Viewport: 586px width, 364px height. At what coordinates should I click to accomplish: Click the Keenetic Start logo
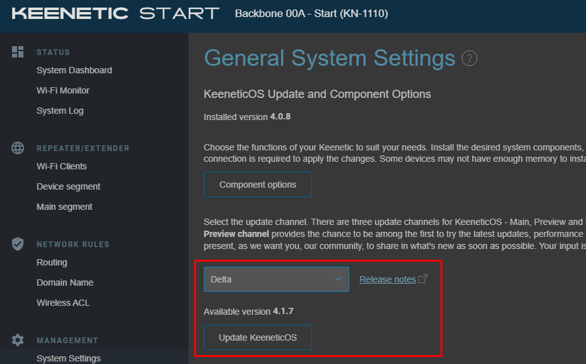click(115, 13)
